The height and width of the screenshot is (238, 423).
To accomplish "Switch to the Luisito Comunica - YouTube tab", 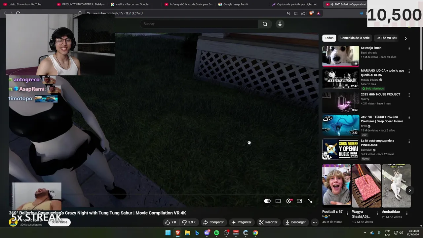I will tap(25, 4).
